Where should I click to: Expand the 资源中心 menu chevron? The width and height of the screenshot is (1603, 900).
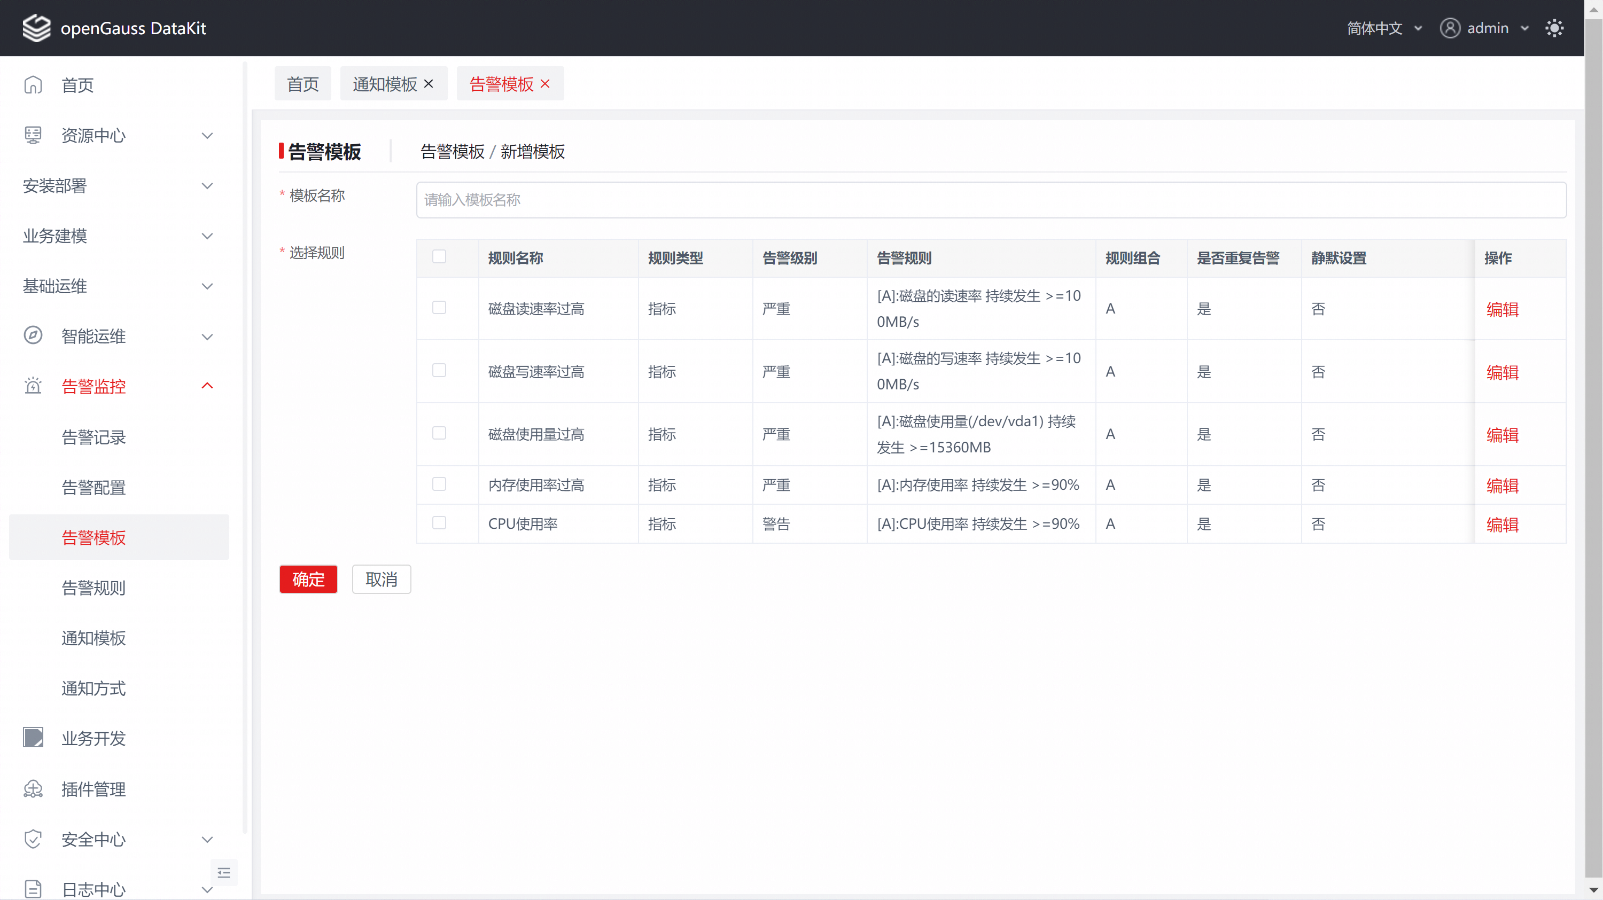[207, 136]
